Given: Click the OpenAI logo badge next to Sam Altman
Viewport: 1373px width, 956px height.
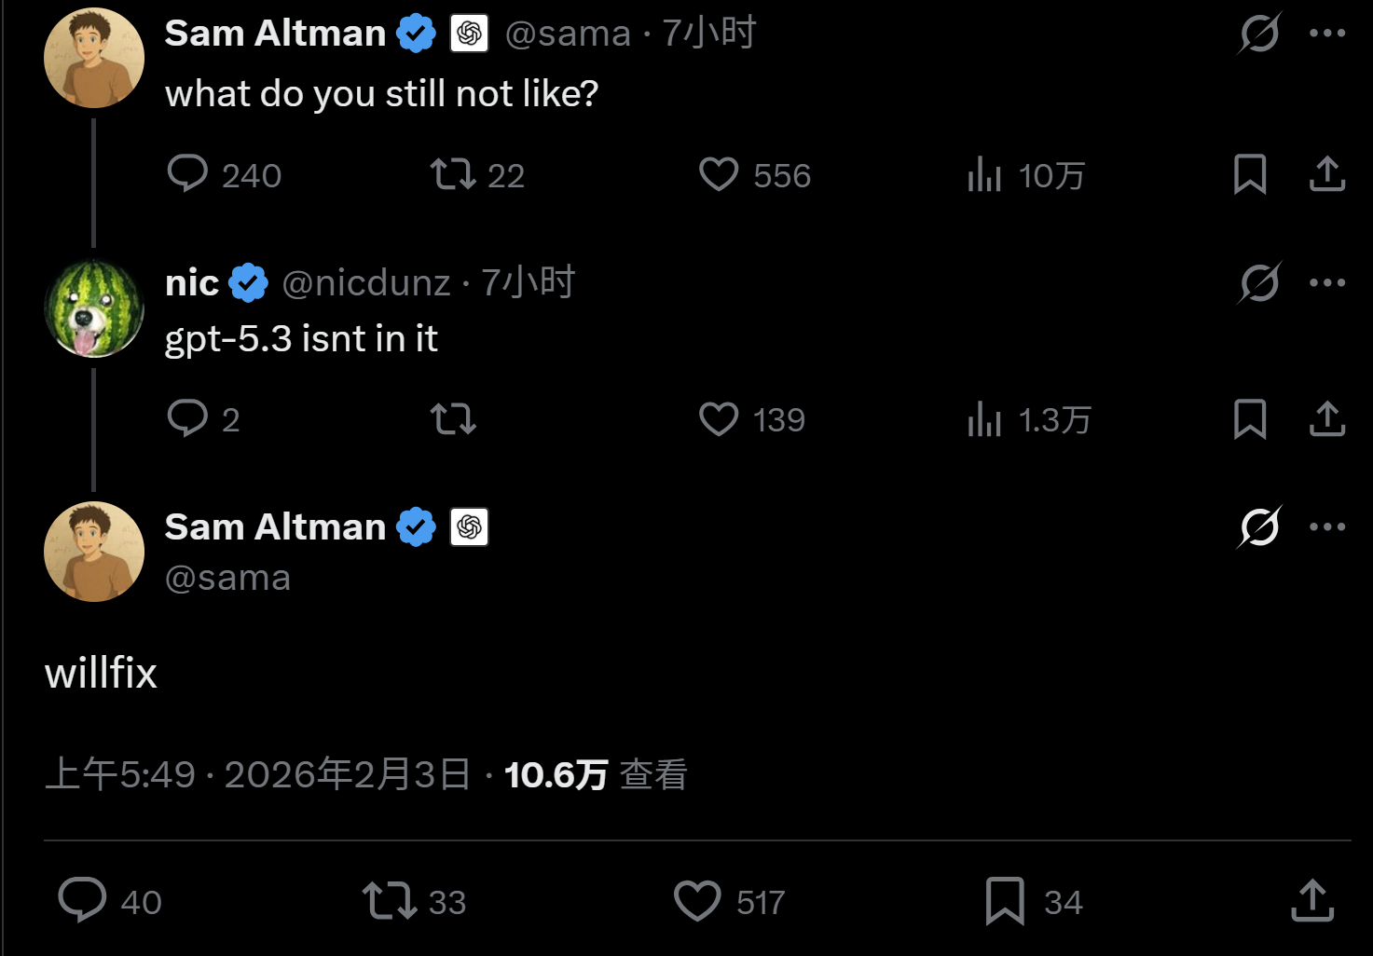Looking at the screenshot, I should pyautogui.click(x=470, y=33).
